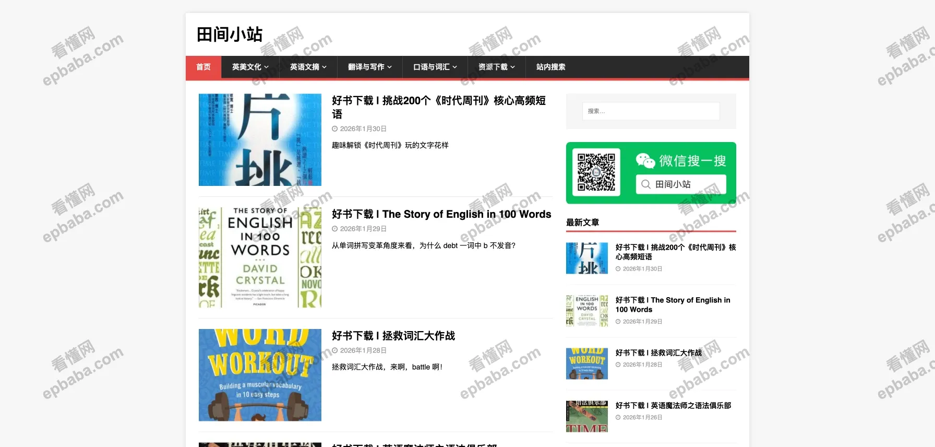Open large Story of English book cover thumbnail

tap(260, 257)
